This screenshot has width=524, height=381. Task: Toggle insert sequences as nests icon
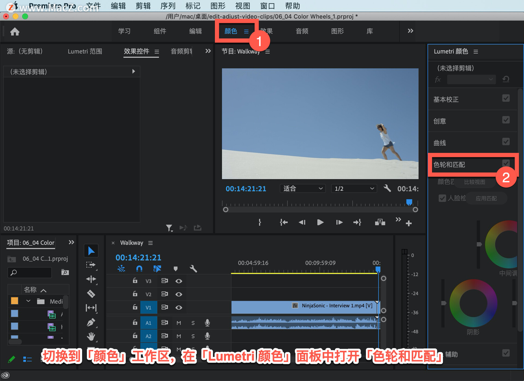[x=121, y=269]
